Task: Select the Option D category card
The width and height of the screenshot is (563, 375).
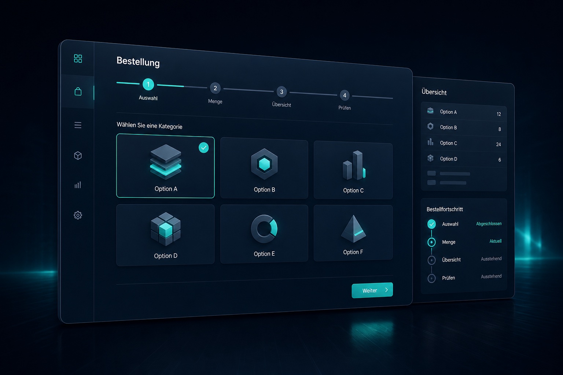Action: tap(165, 235)
